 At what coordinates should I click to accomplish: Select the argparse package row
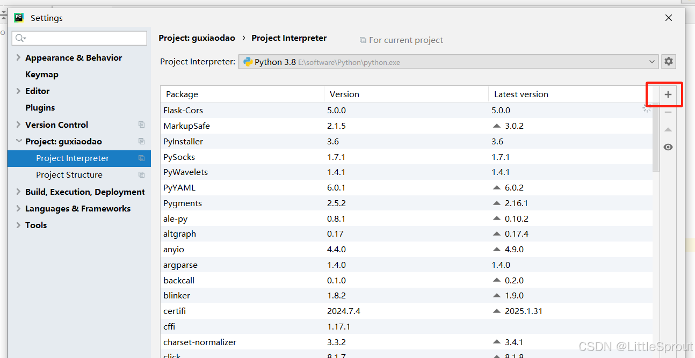pos(407,265)
